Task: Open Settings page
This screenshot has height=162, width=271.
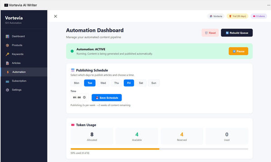Action: pos(24,90)
